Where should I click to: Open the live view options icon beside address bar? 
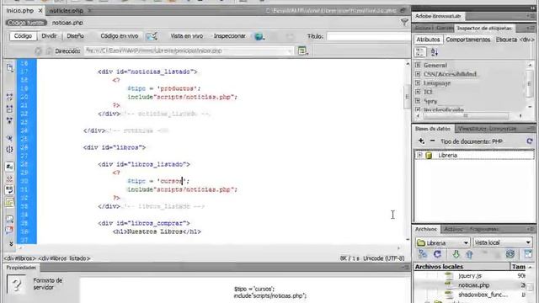tap(302, 50)
